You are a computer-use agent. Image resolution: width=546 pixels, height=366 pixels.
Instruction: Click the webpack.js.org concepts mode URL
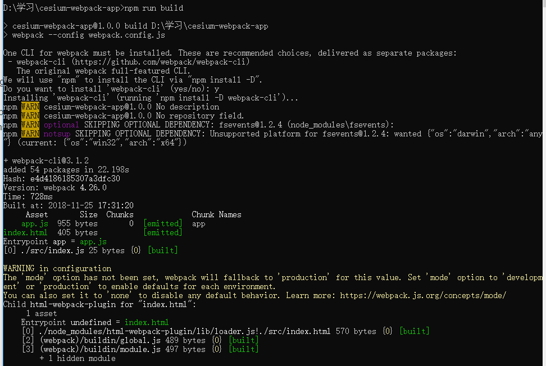pyautogui.click(x=423, y=295)
